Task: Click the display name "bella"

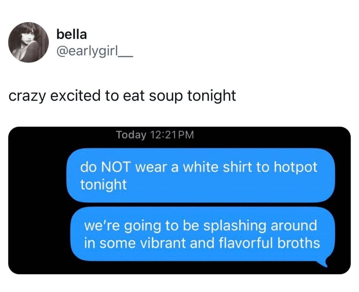Action: point(72,34)
